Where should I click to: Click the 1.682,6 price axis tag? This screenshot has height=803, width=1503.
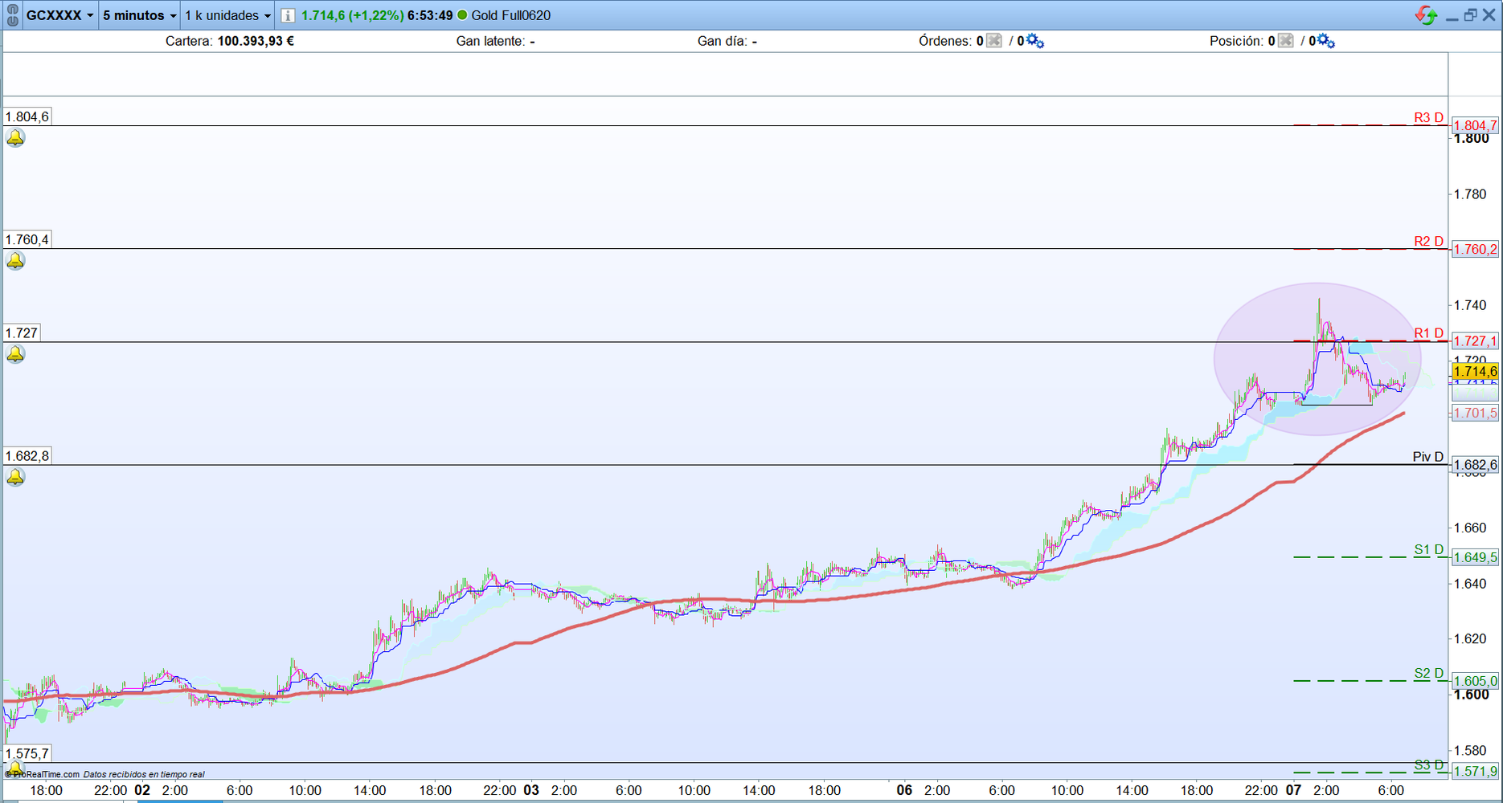(1475, 465)
